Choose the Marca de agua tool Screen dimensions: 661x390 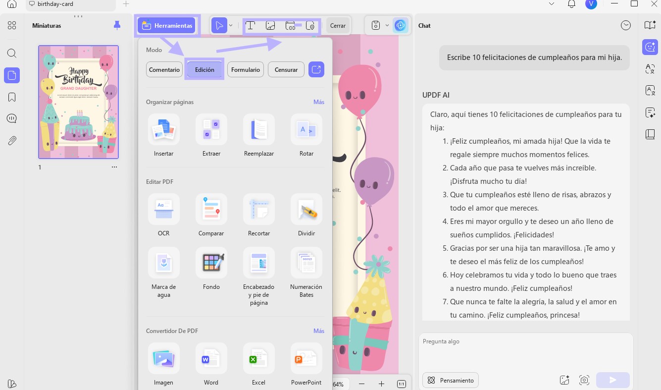[163, 263]
